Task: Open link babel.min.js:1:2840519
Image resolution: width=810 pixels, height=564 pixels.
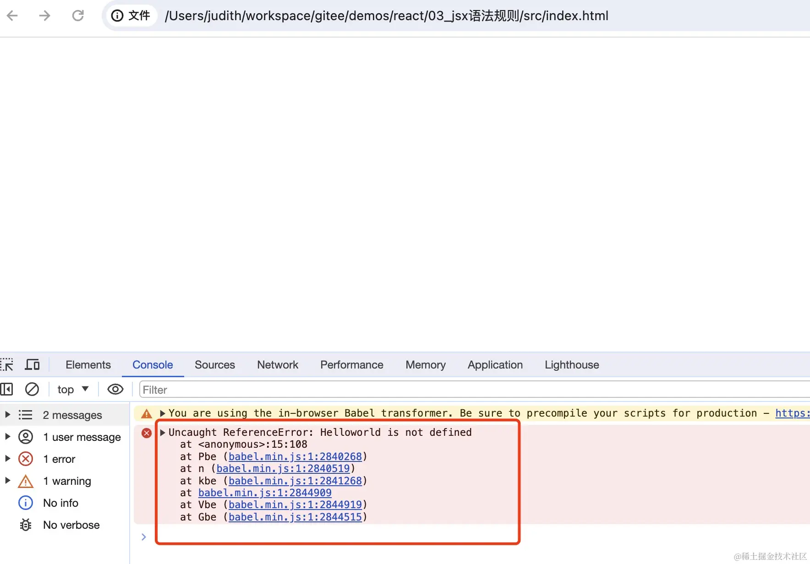Action: (x=283, y=468)
